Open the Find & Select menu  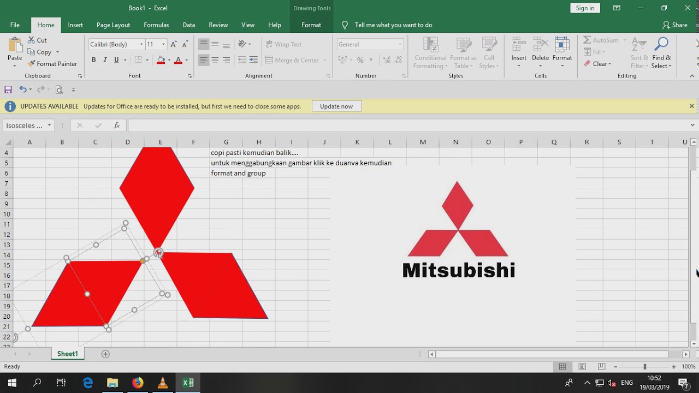coord(661,52)
